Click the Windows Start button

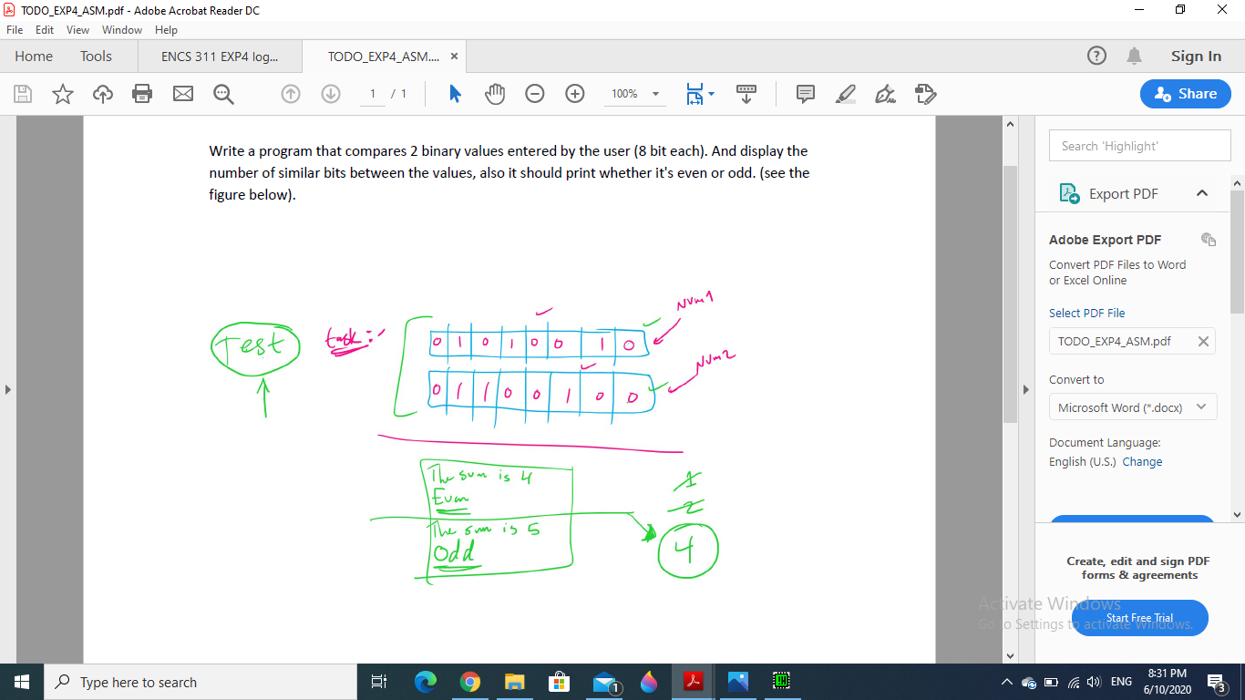22,682
